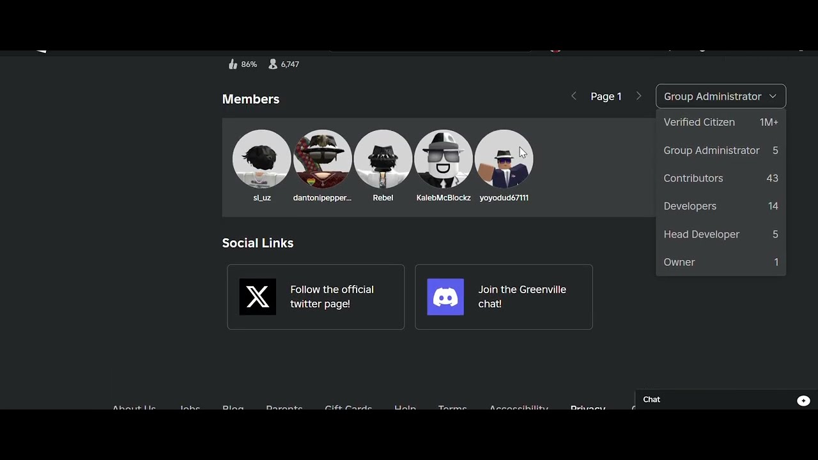Image resolution: width=818 pixels, height=460 pixels.
Task: Open KalebMcBlockz member avatar
Action: [x=444, y=158]
